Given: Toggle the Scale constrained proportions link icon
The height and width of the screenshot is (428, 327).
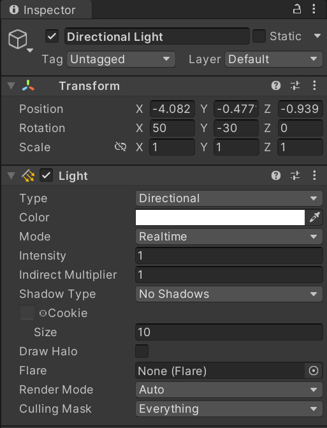Looking at the screenshot, I should coord(120,147).
